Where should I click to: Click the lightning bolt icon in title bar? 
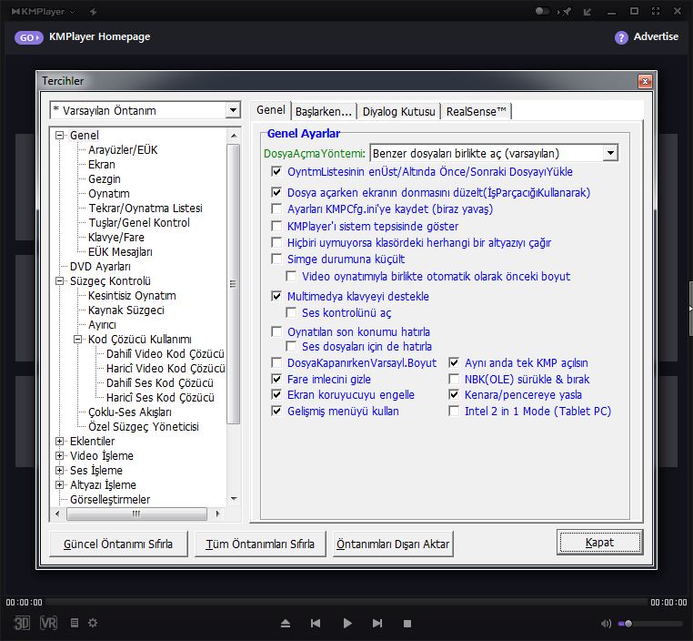click(94, 12)
